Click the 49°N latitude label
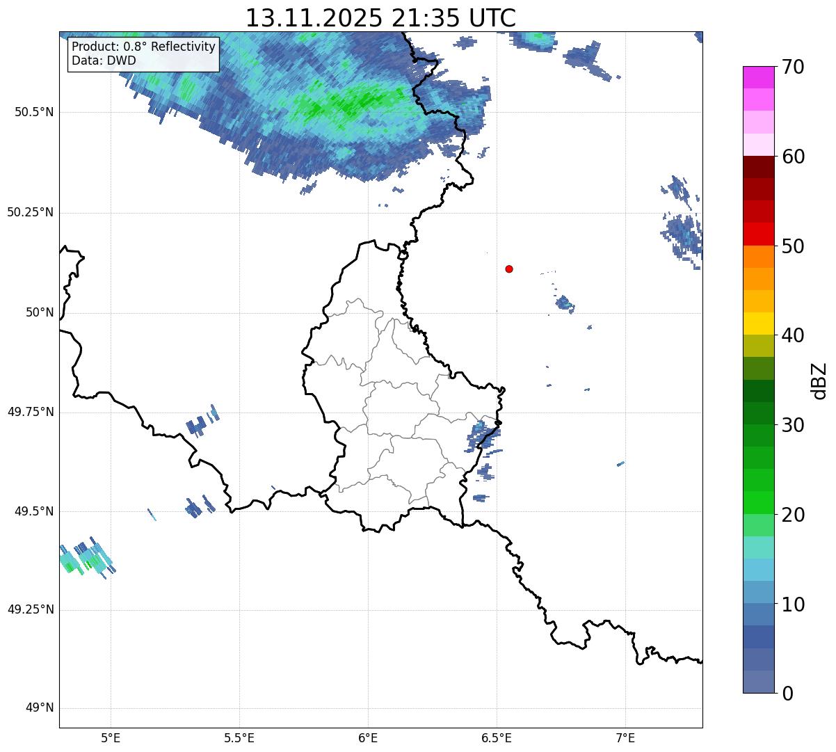This screenshot has width=836, height=752. point(40,708)
